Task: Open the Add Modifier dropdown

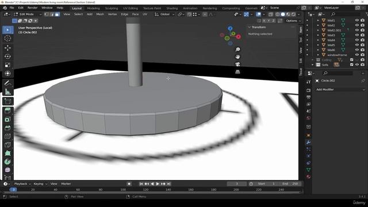Action: [x=340, y=90]
